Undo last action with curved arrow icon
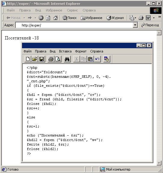 (x=97, y=59)
